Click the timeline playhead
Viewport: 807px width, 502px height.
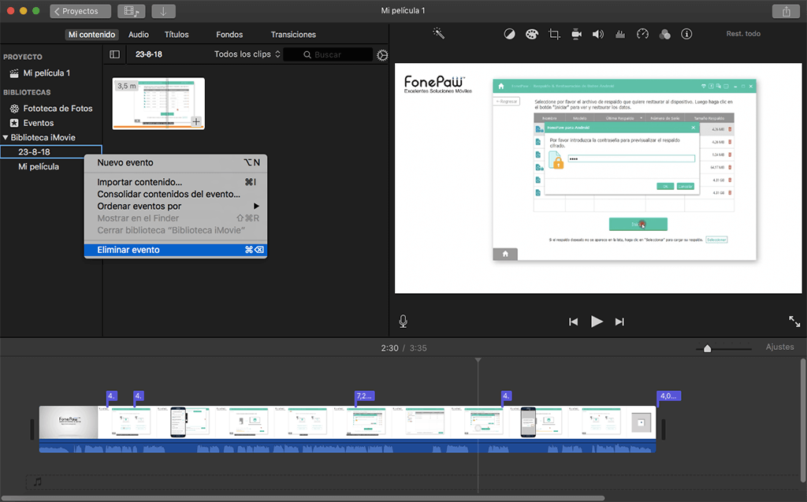coord(478,360)
